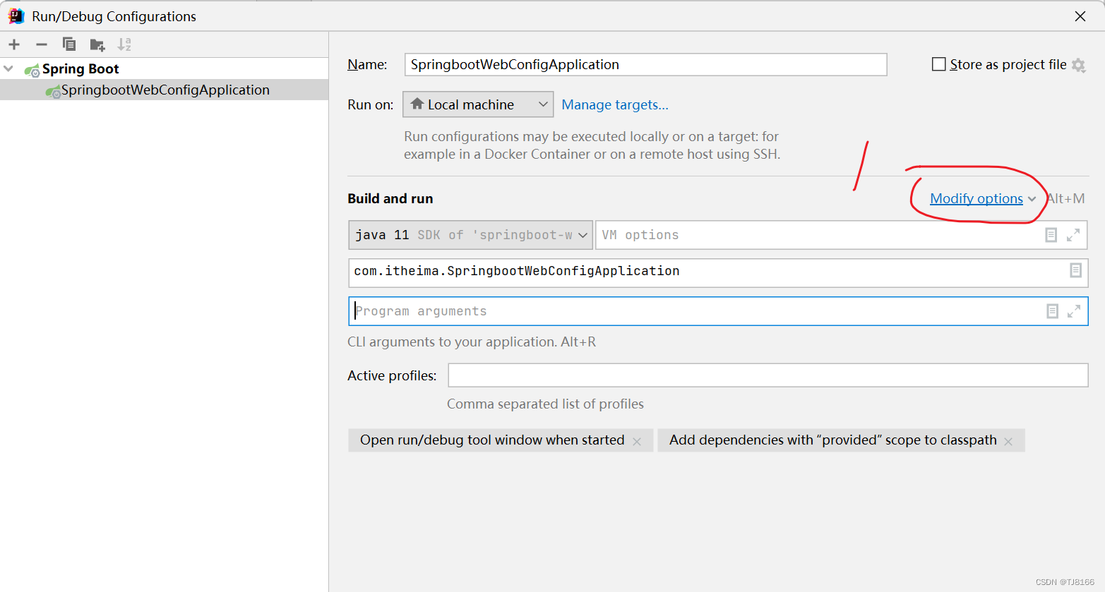Screen dimensions: 1105x592
Task: Open the Modify options menu
Action: (x=976, y=198)
